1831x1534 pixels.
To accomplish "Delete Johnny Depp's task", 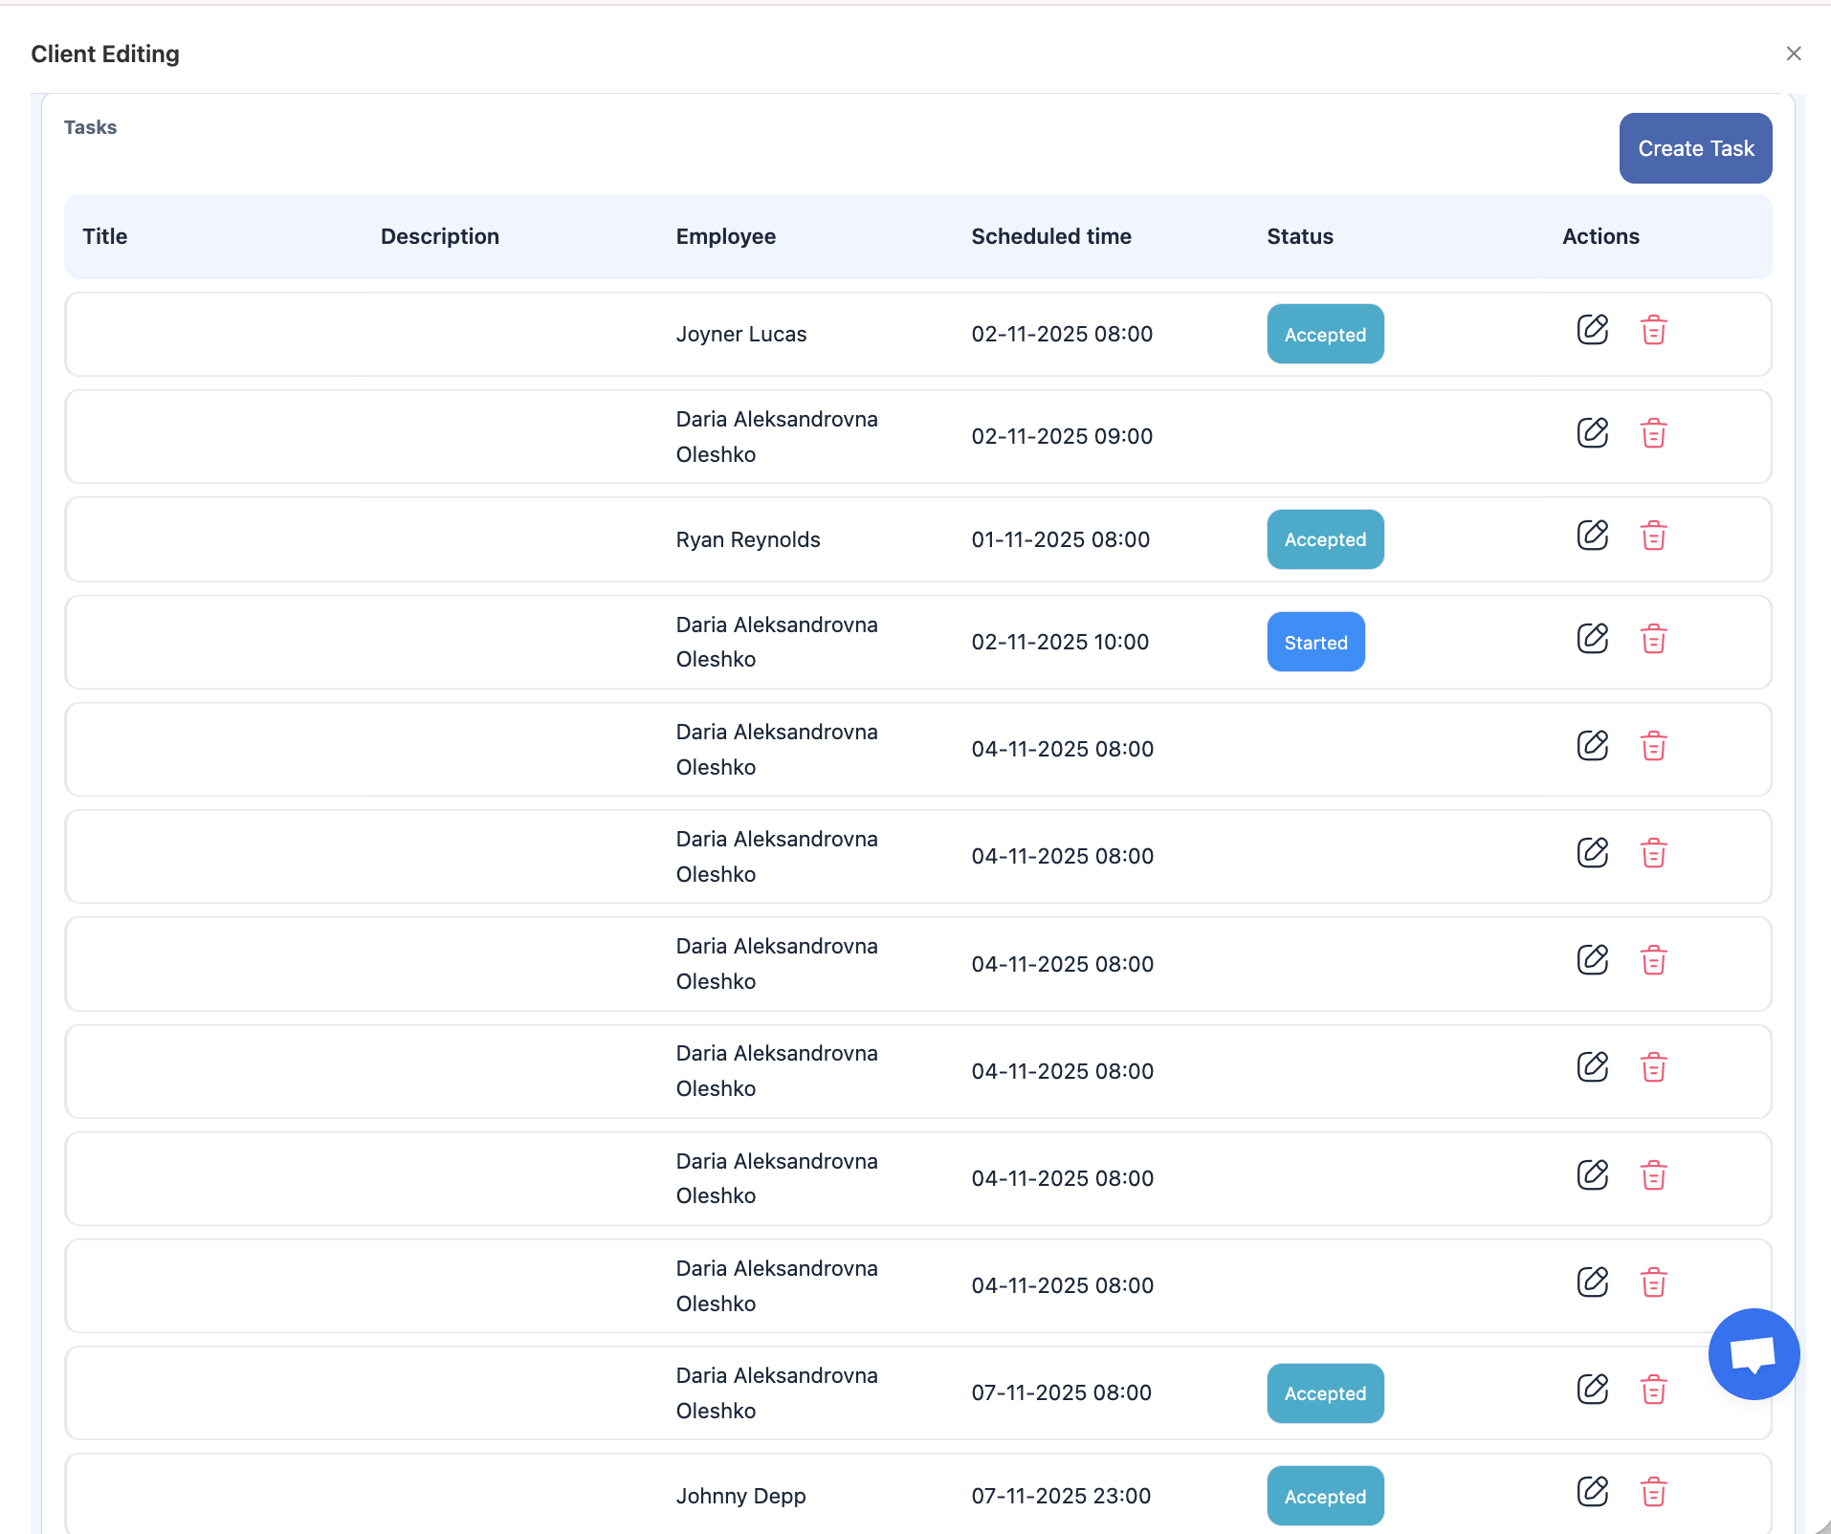I will 1653,1492.
